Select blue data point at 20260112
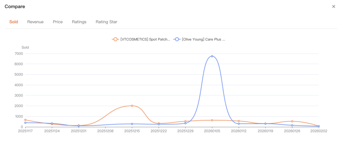This screenshot has height=141, width=341. pos(239,124)
